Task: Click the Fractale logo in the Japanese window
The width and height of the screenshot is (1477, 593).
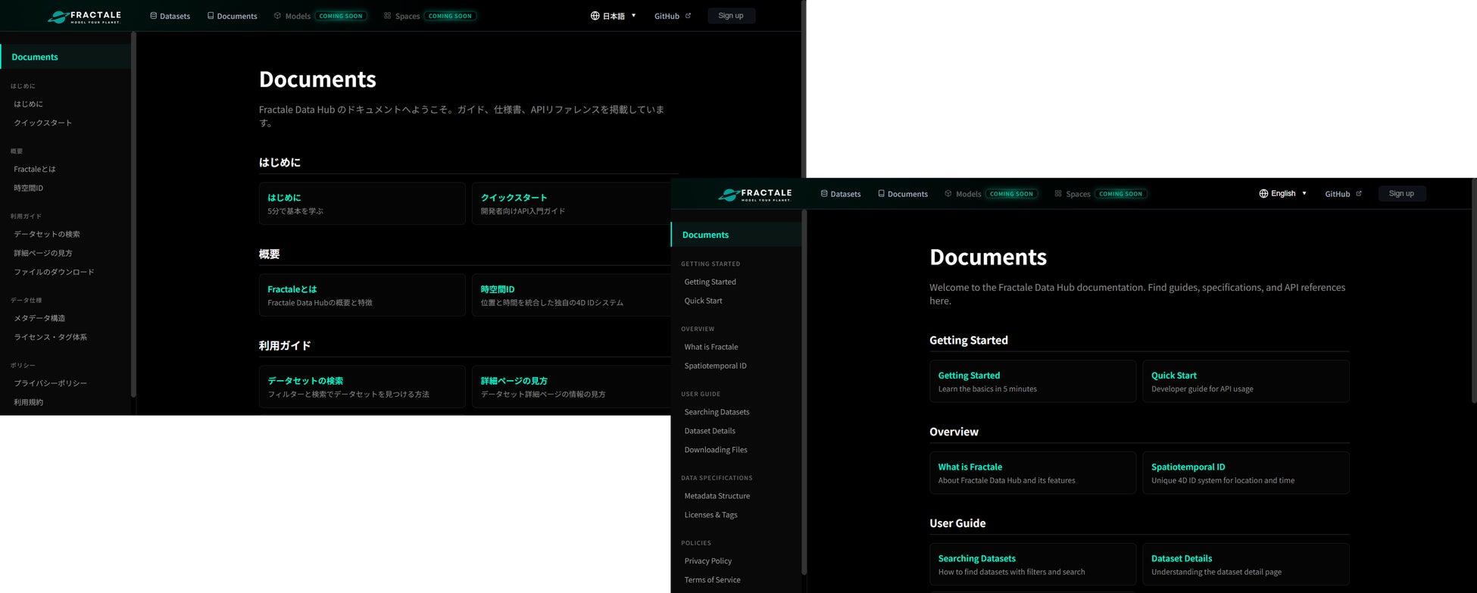Action: [x=84, y=16]
